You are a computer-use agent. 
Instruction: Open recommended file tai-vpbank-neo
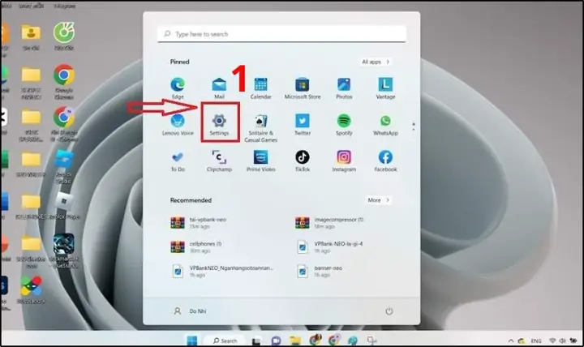[200, 223]
